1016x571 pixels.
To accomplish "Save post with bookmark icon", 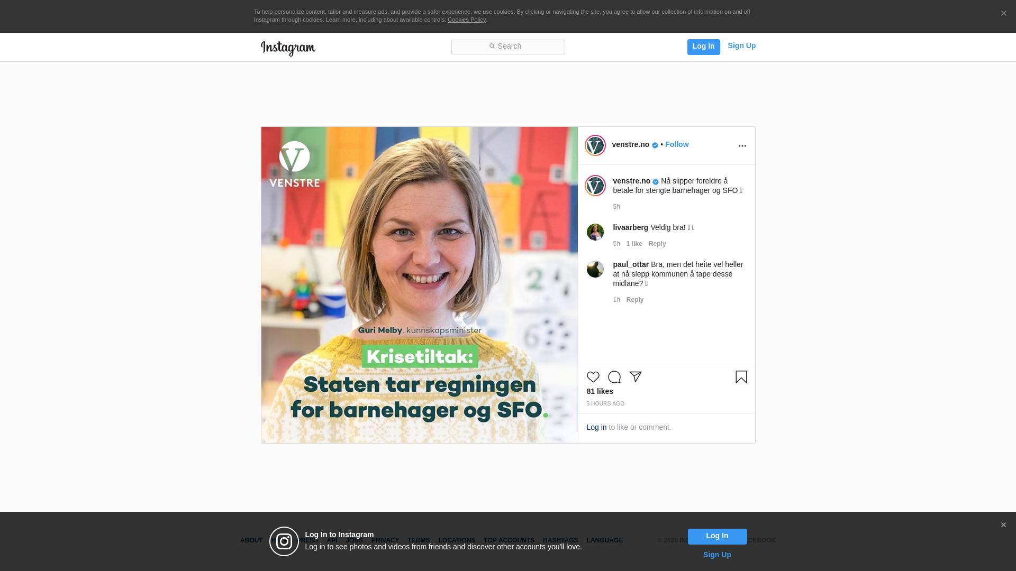I will click(x=741, y=377).
